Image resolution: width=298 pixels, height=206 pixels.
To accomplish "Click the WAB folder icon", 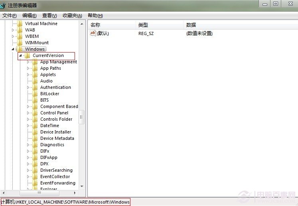I will pyautogui.click(x=20, y=30).
